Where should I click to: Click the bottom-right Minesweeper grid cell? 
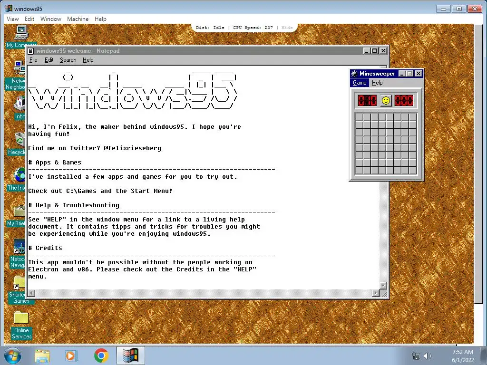click(x=412, y=170)
